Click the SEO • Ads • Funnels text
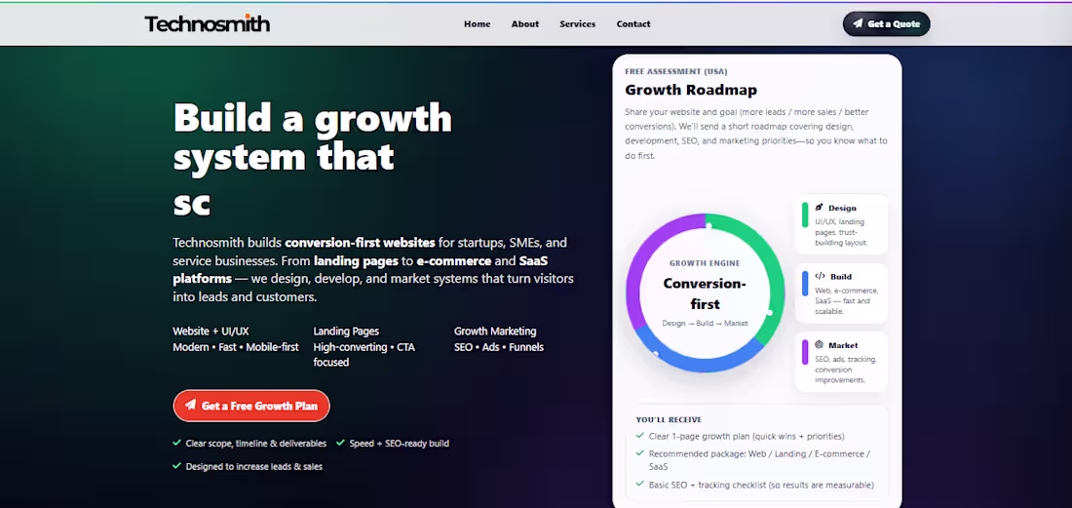 (x=498, y=347)
